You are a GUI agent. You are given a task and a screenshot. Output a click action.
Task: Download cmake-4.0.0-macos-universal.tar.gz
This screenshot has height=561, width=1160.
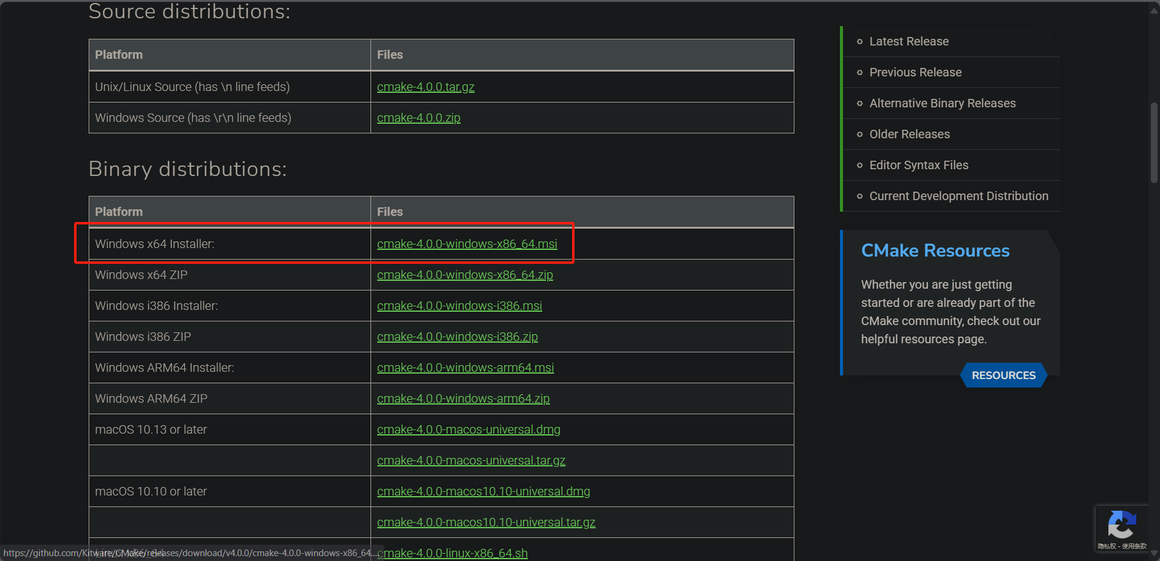point(471,460)
